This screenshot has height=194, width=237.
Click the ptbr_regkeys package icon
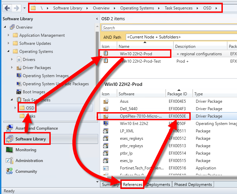pos(106,145)
